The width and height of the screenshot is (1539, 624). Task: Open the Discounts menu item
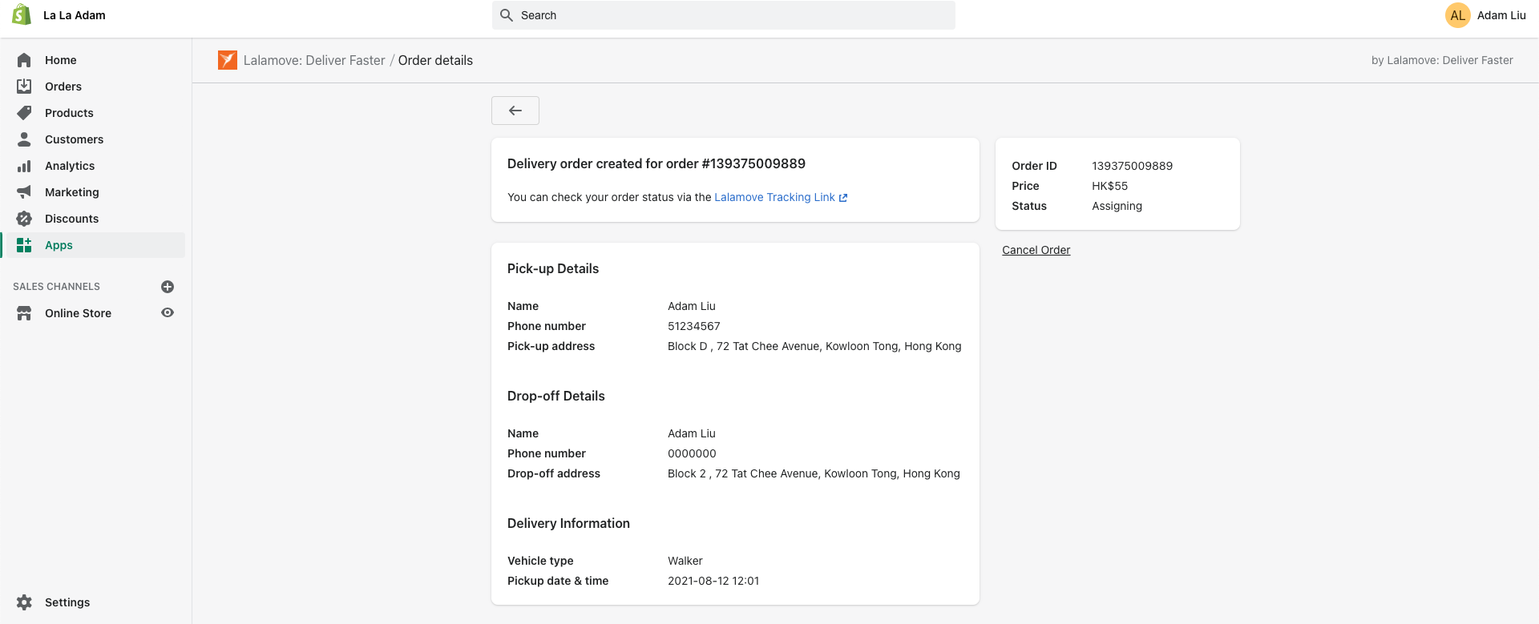coord(93,219)
